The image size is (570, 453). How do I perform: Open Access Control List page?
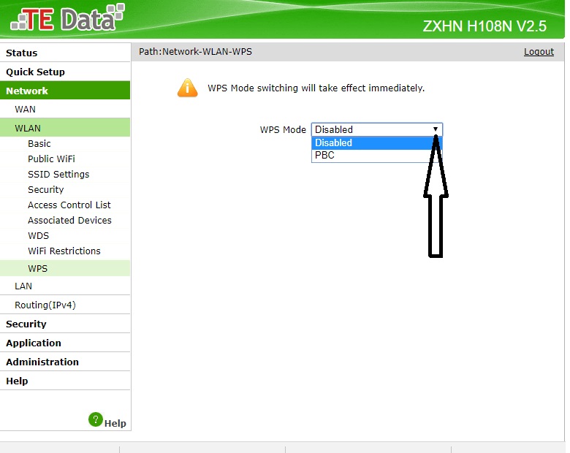pyautogui.click(x=69, y=205)
